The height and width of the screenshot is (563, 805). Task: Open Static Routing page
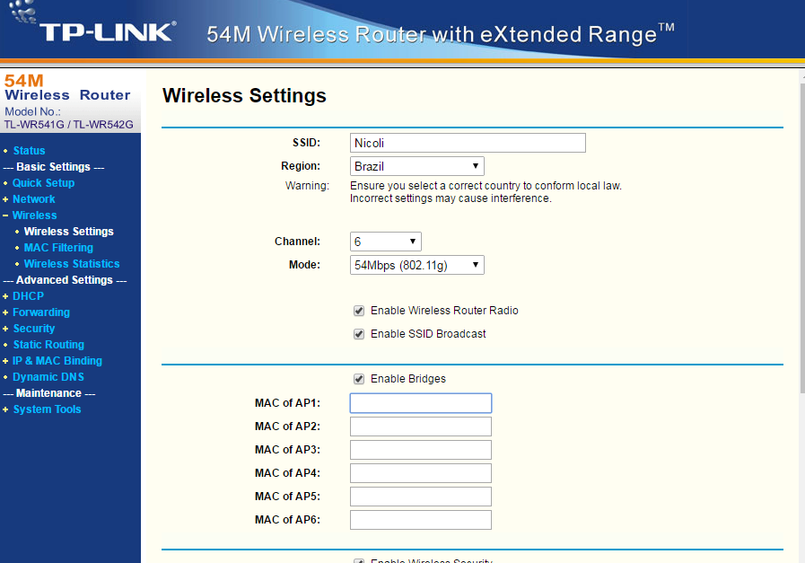point(48,345)
